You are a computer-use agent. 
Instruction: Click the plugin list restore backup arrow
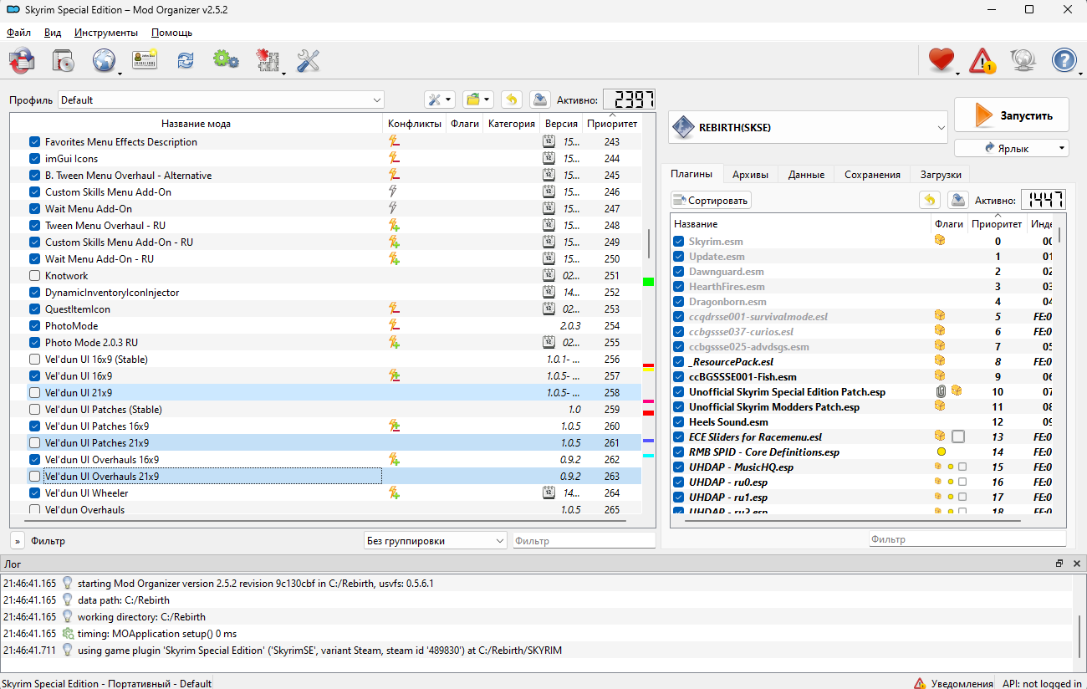click(x=930, y=200)
